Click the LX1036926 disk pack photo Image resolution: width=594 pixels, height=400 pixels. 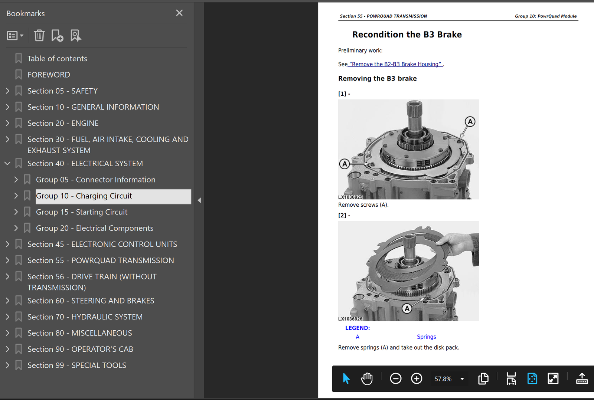(x=408, y=271)
